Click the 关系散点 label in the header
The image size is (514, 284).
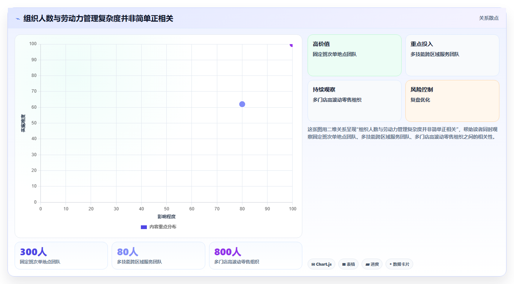coord(489,18)
